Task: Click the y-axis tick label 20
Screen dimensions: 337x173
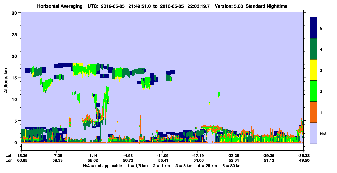Action: point(15,56)
